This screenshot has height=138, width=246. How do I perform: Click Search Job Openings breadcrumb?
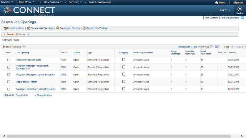(100, 2)
